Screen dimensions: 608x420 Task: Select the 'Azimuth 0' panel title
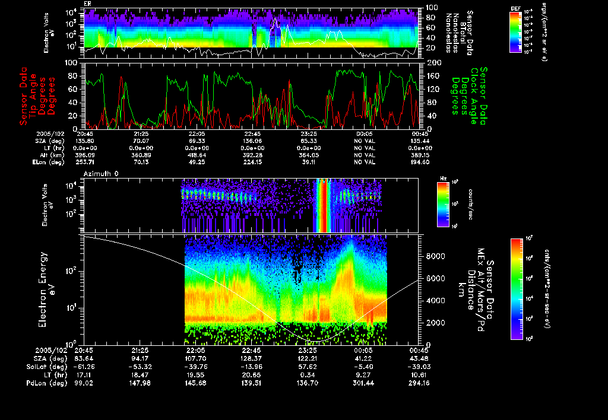tap(101, 174)
